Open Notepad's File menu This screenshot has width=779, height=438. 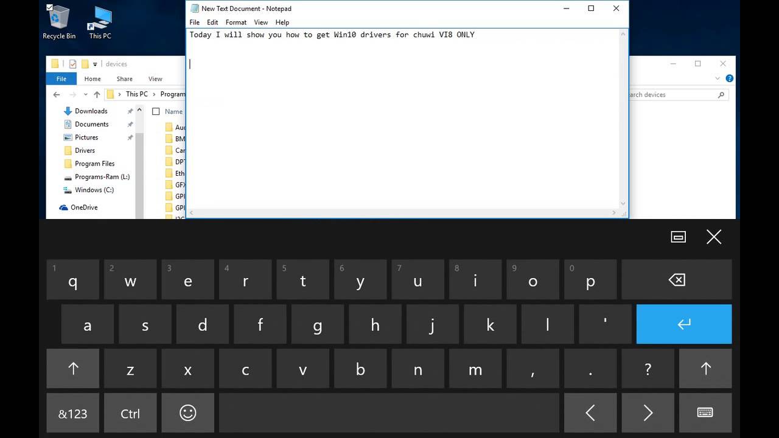click(x=194, y=23)
